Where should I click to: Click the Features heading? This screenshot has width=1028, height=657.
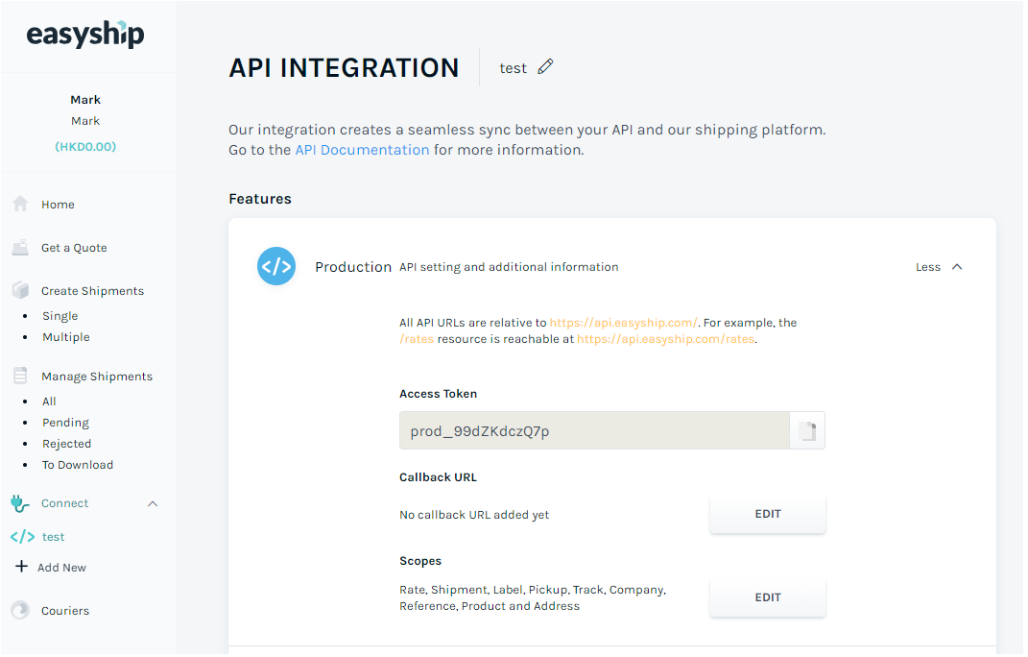click(x=259, y=199)
